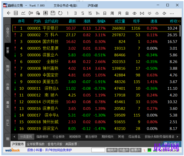Image resolution: width=184 pixels, height=156 pixels.
Task: Select the 平安银行 stock row
Action: 96,28
